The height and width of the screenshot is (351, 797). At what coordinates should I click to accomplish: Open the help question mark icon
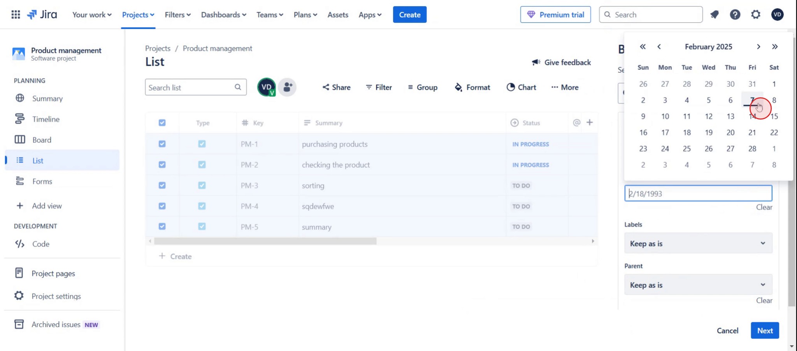735,14
